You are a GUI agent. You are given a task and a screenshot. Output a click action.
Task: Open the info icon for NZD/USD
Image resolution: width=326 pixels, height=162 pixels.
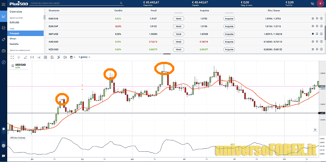[x=321, y=49]
